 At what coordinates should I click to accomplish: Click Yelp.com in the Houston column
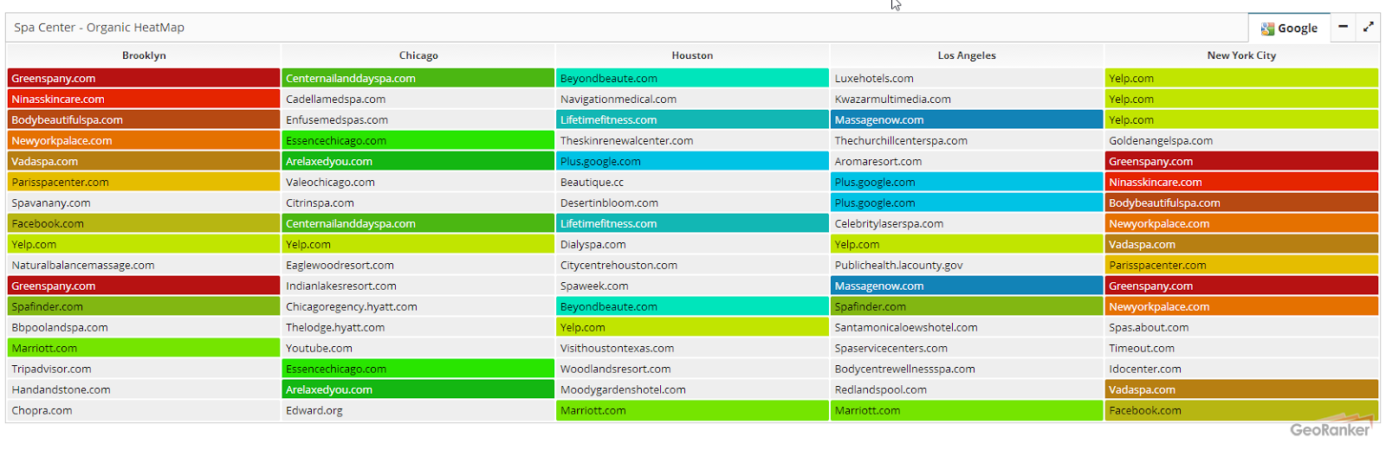(x=692, y=327)
